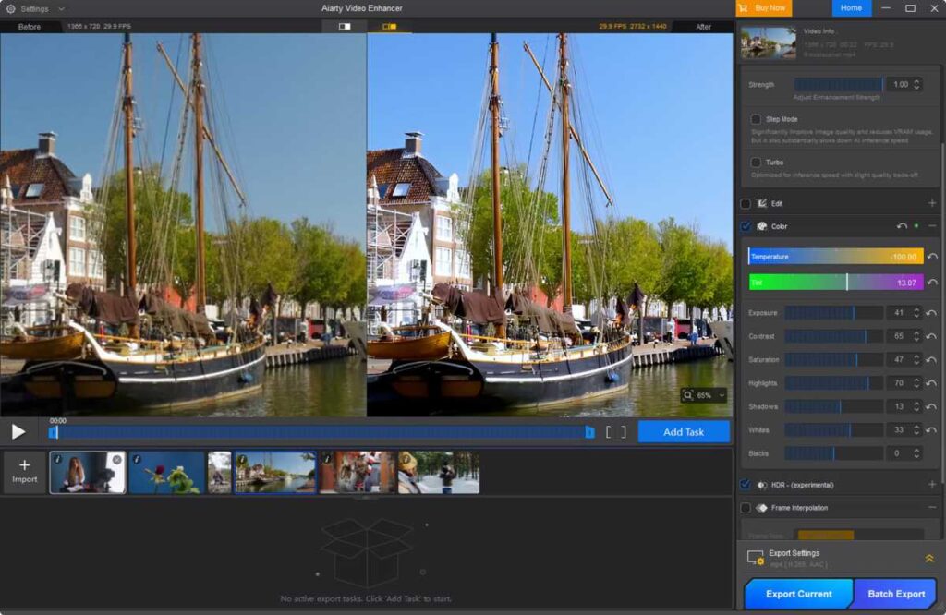Reset the Exposure value with its undo icon

(929, 313)
